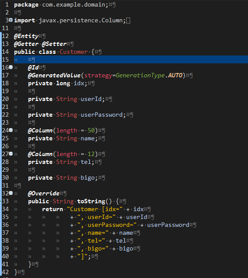Screen dimensions: 248x278
Task: Click line number 42 in the gutter
Action: tap(5, 272)
